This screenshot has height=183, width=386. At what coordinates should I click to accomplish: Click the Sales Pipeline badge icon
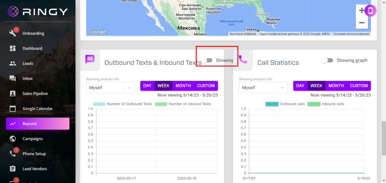13,93
